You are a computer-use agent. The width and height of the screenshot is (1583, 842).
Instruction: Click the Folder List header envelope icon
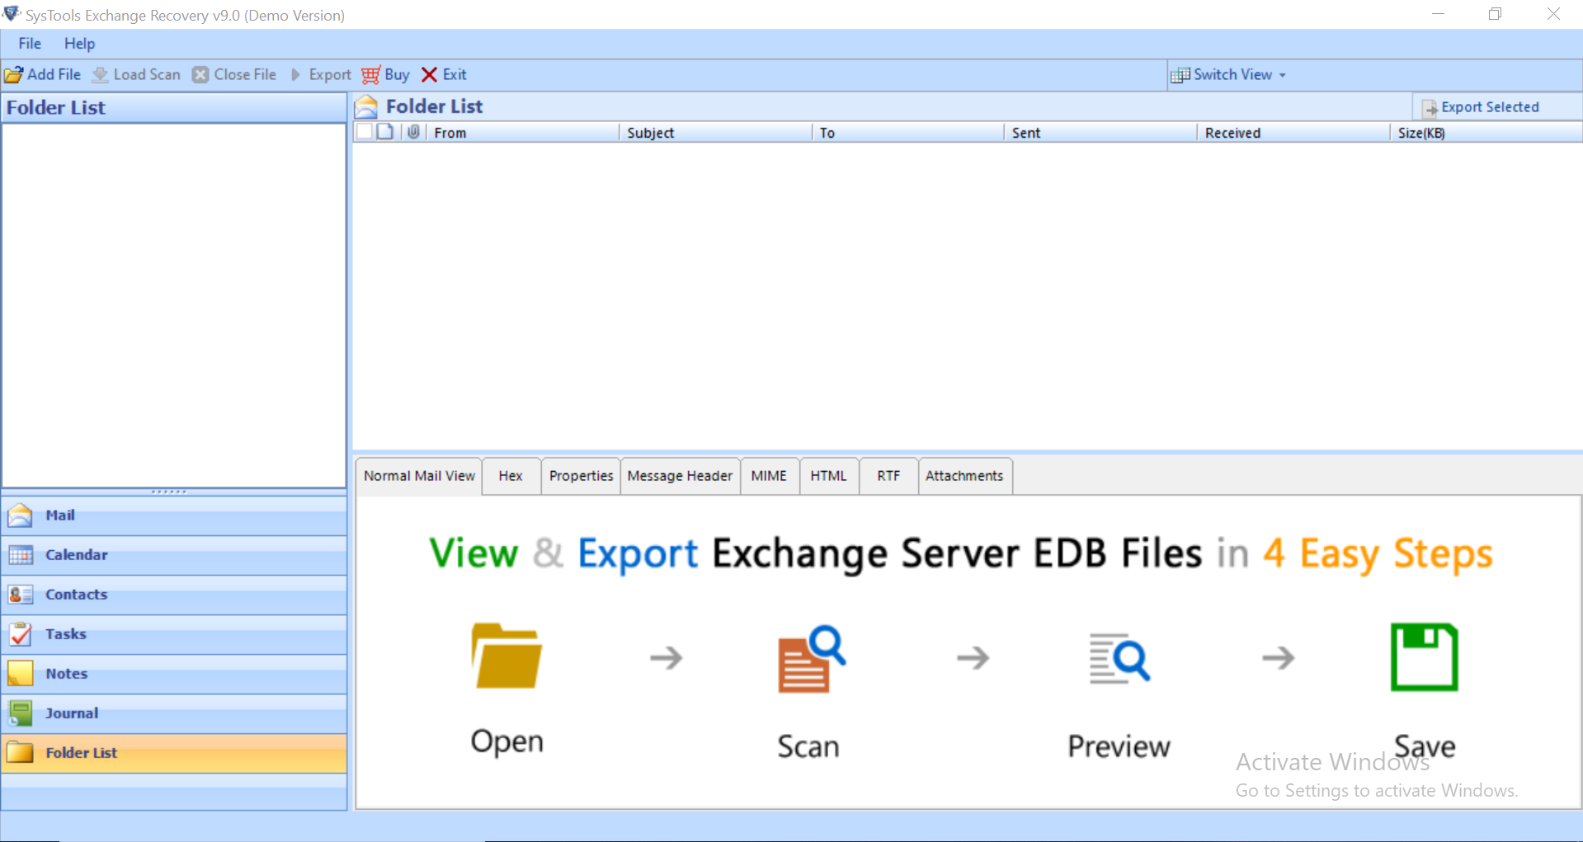click(x=366, y=106)
